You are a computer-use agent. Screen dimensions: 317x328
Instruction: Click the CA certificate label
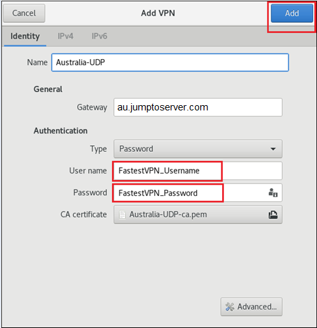pos(84,214)
